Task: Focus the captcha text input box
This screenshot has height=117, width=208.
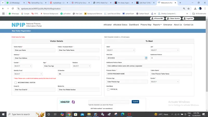Action: click(109, 102)
